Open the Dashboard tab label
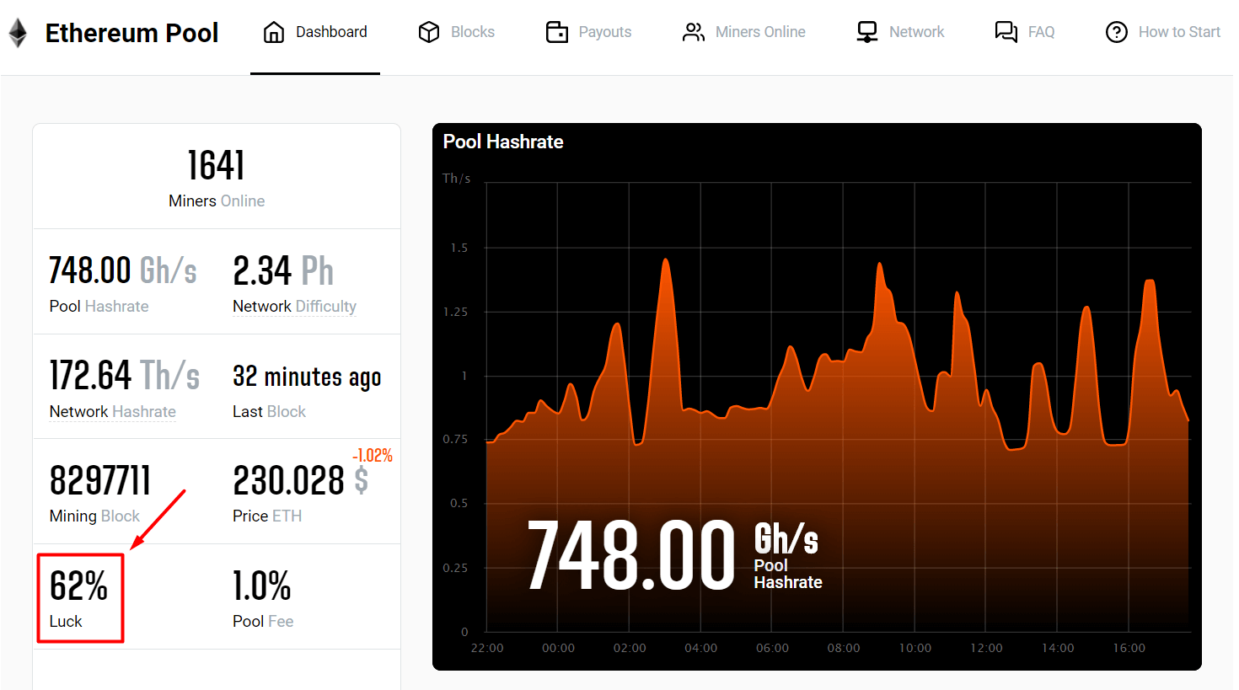The image size is (1239, 690). click(331, 32)
